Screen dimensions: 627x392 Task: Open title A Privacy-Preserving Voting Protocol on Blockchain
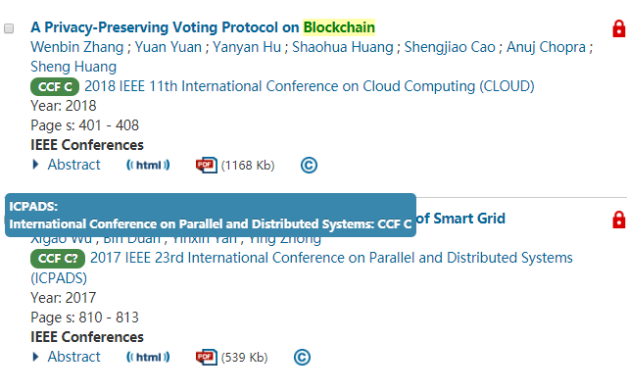203,27
